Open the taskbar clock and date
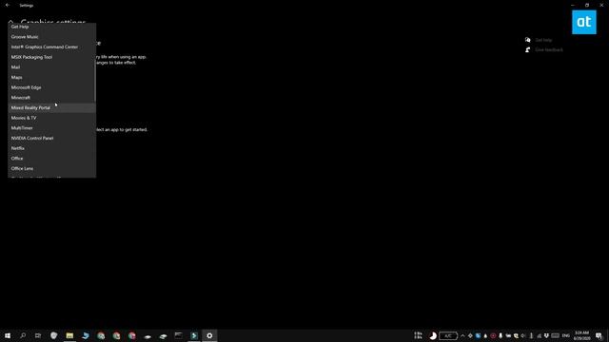 [x=581, y=335]
